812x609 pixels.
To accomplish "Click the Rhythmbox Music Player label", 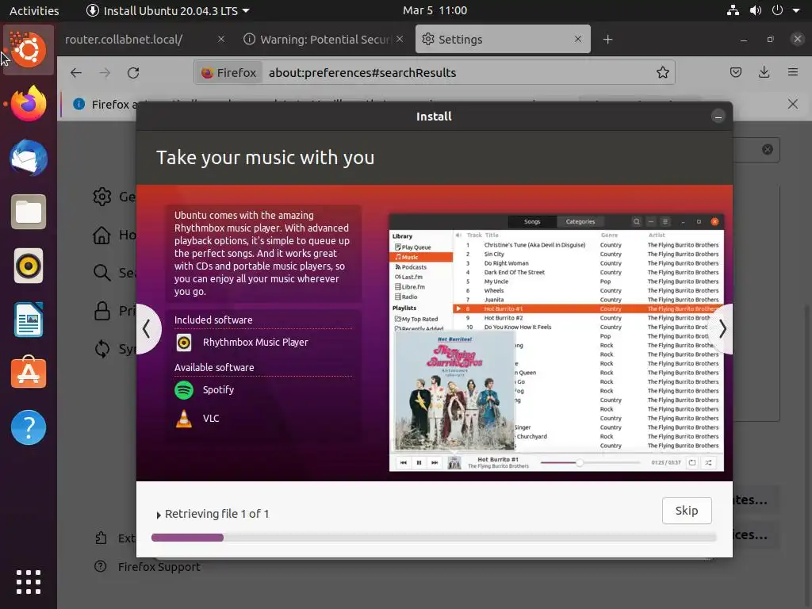I will click(x=255, y=343).
